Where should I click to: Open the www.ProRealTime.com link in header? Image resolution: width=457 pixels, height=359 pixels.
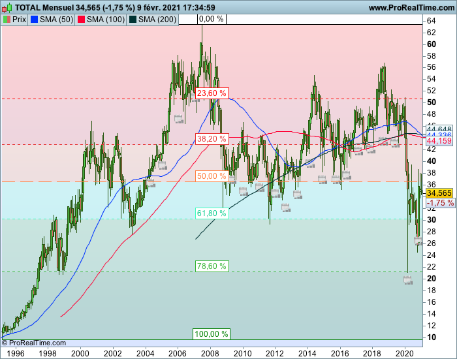pyautogui.click(x=411, y=8)
